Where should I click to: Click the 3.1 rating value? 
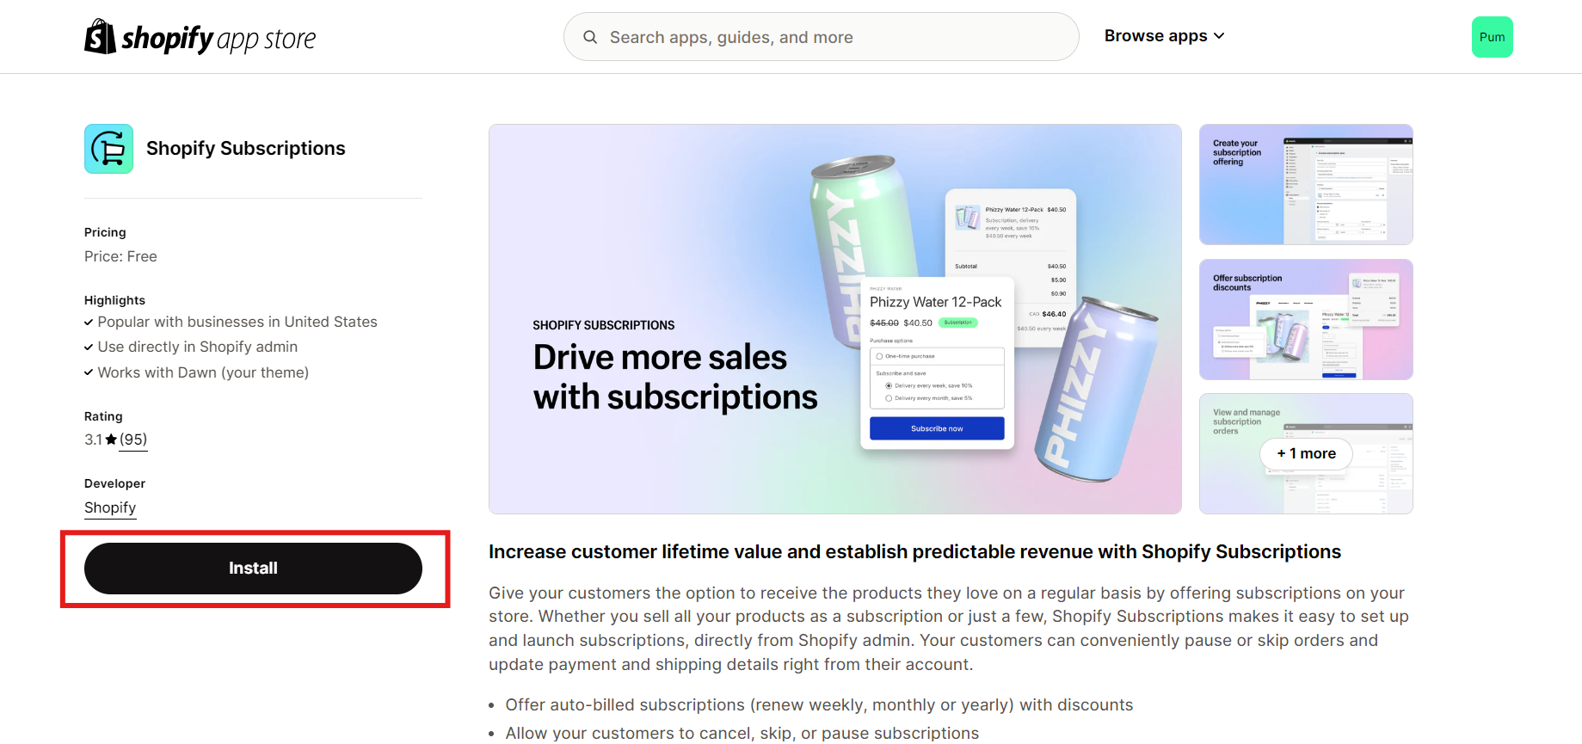click(93, 440)
